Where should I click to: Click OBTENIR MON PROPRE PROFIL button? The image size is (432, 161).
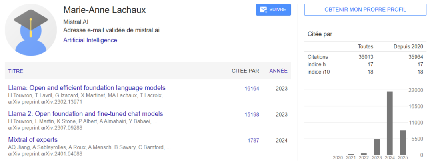365,10
